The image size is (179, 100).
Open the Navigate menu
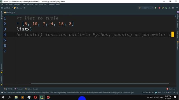point(17,4)
